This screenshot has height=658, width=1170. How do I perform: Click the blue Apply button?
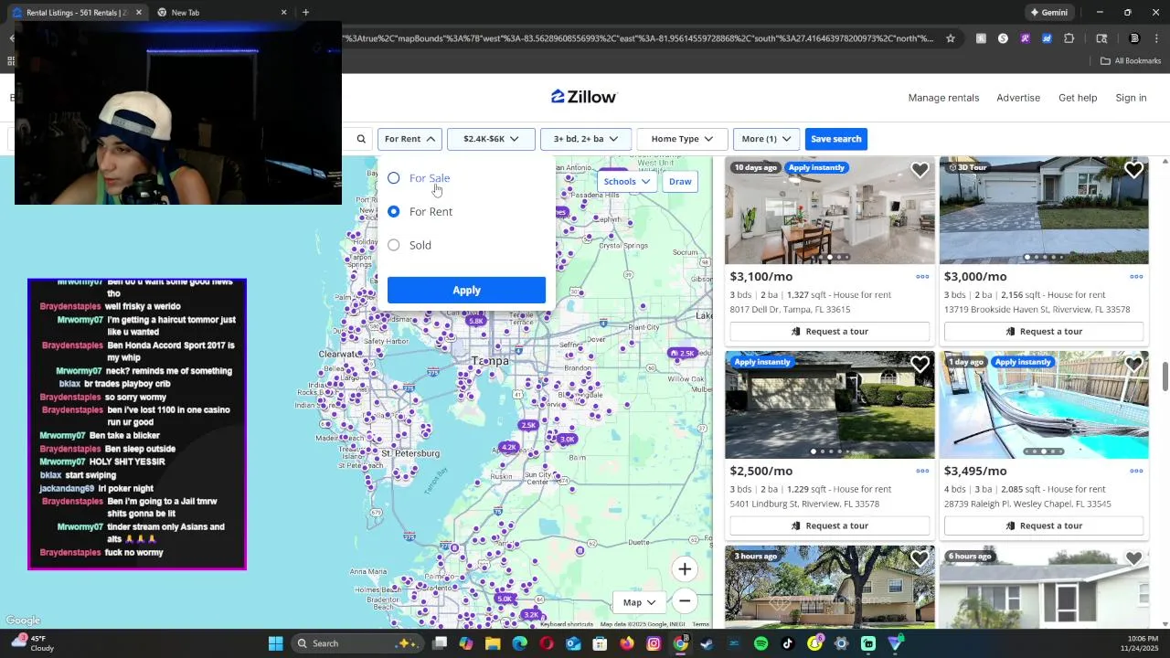466,291
